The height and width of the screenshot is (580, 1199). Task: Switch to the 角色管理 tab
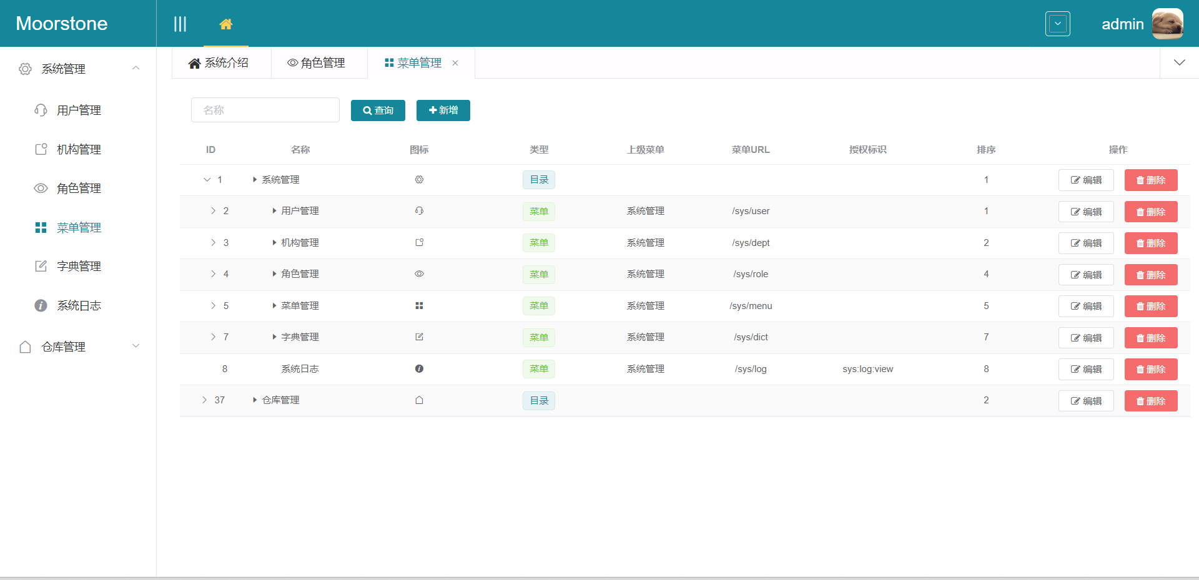pos(318,63)
